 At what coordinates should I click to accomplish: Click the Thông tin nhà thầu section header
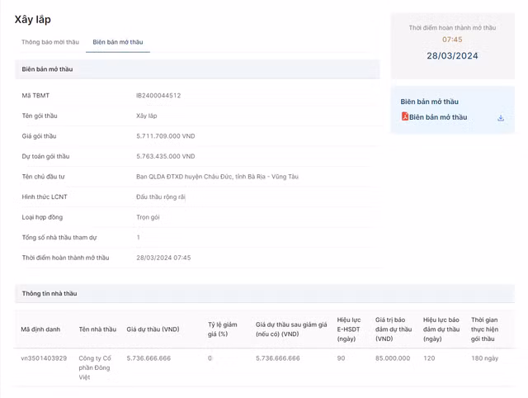click(x=49, y=293)
